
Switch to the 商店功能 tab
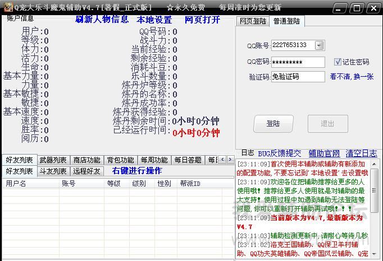point(87,160)
